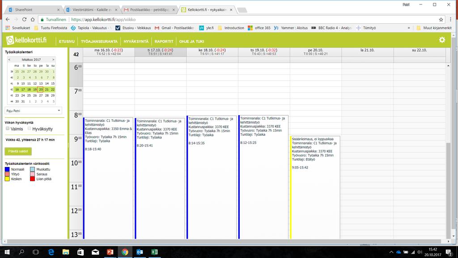Click red Liian pitkä color swatch
This screenshot has height=258, width=458.
32,179
